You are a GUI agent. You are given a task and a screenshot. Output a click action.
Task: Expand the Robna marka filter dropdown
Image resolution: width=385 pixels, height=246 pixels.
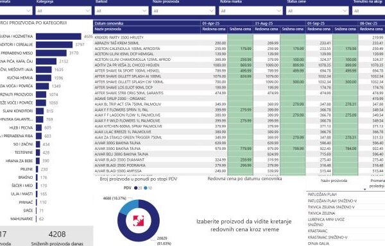[x=251, y=11]
